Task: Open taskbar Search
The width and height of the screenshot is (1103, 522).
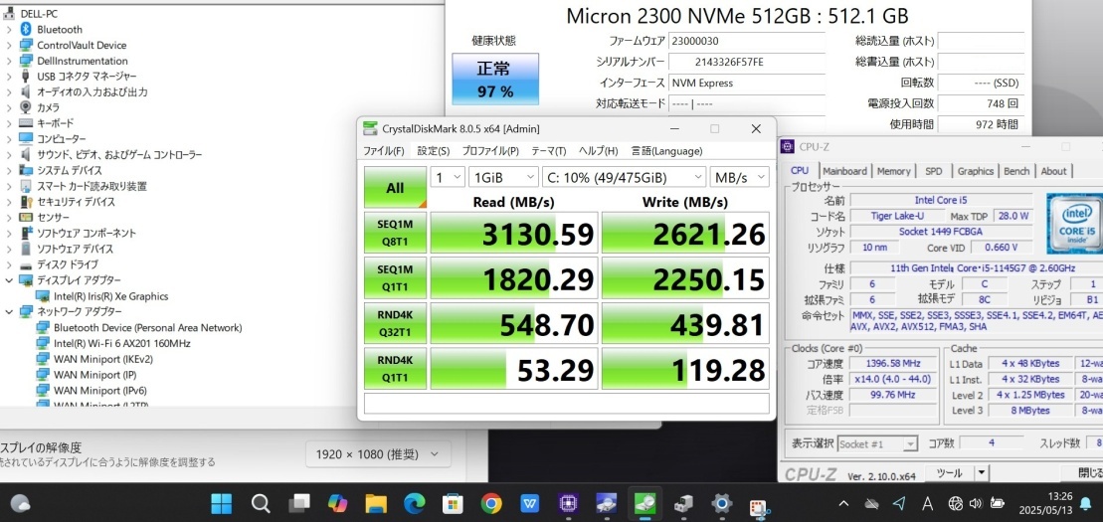Action: pyautogui.click(x=261, y=503)
